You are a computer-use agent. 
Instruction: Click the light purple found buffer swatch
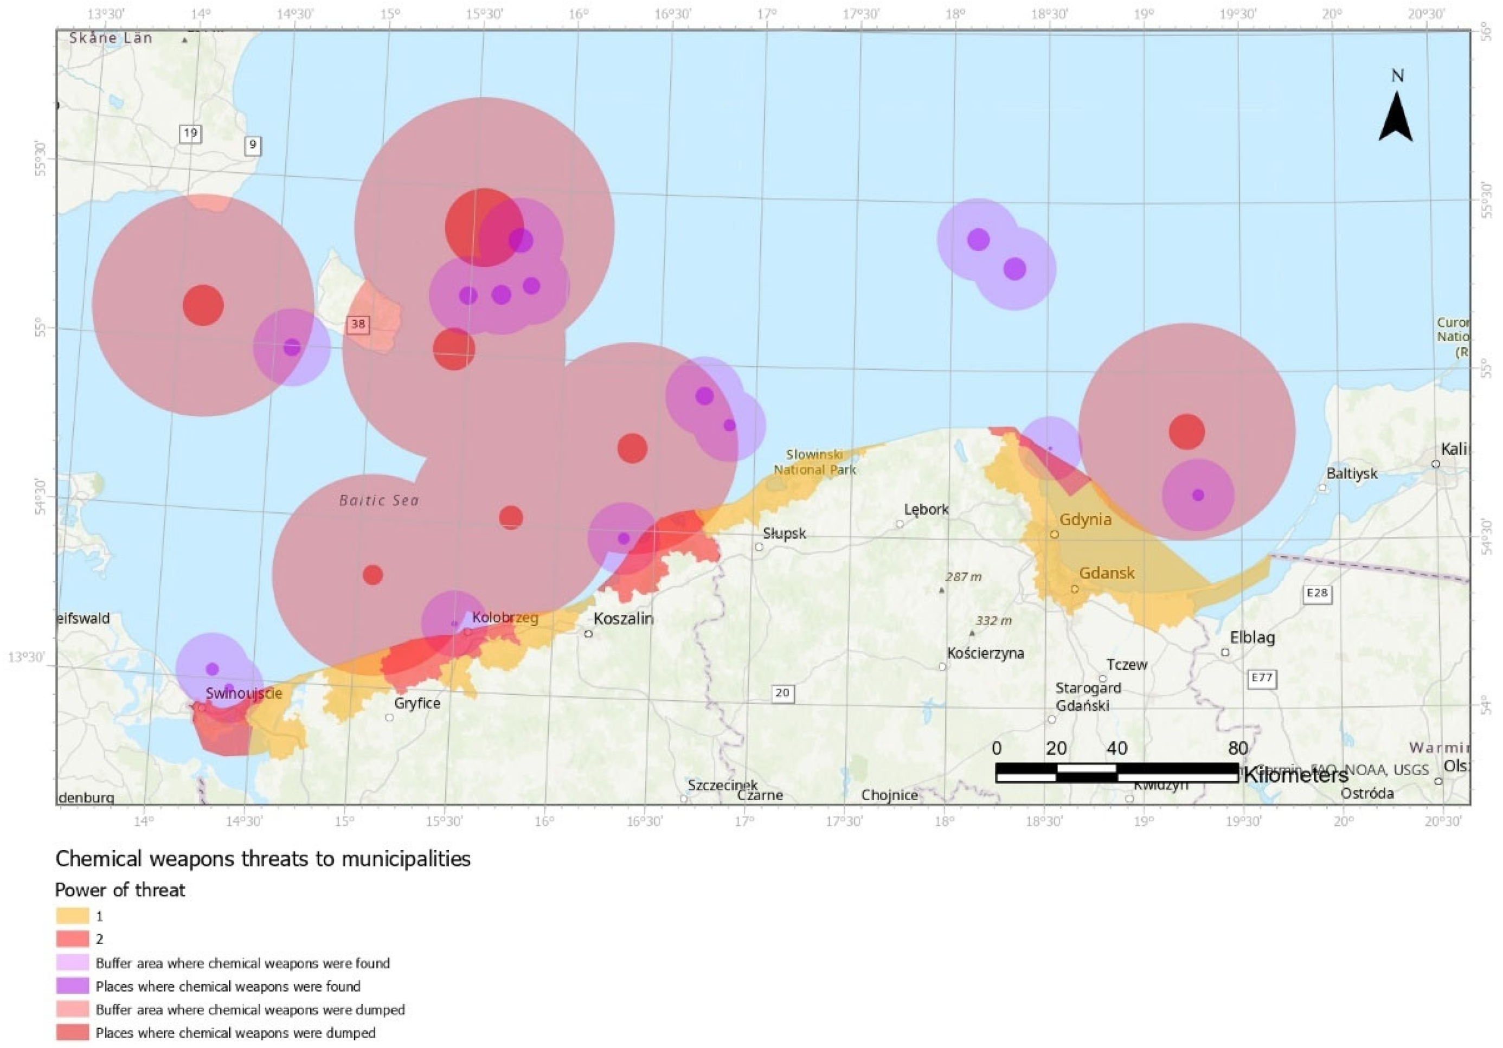[72, 963]
